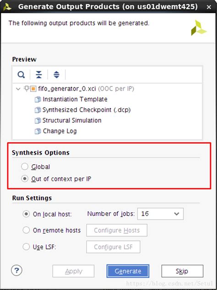The width and height of the screenshot is (217, 290).
Task: Collapse the fifo_generator_0.xci tree node
Action: pyautogui.click(x=18, y=89)
